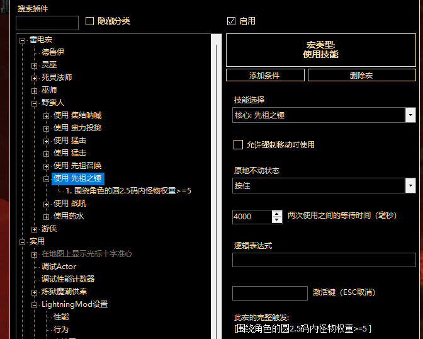This screenshot has width=423, height=339.
Task: Expand the 死灵法师 tree node
Action: click(35, 78)
